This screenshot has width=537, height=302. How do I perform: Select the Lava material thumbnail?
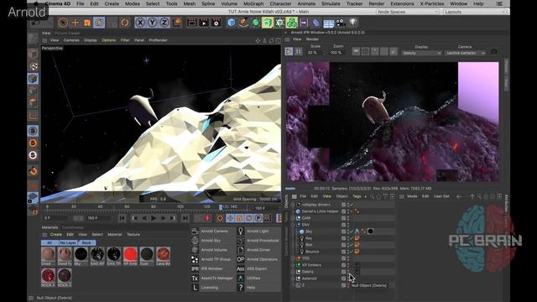[164, 254]
